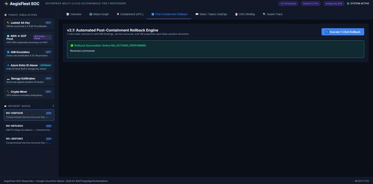Click the rollback icon inside the Execute button
This screenshot has height=184, width=373.
327,32
